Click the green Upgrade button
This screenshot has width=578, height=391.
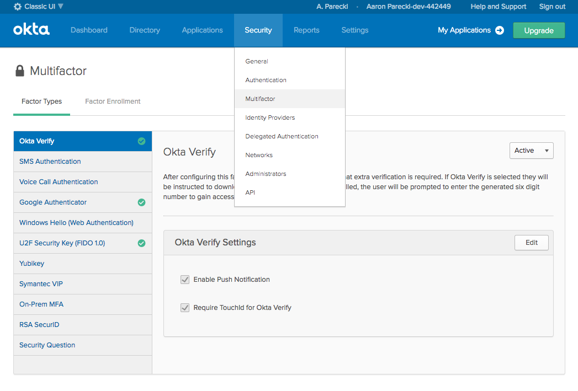[x=538, y=30]
